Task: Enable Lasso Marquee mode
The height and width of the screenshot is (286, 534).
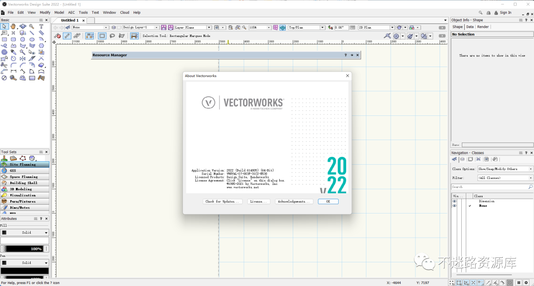Action: click(x=112, y=36)
